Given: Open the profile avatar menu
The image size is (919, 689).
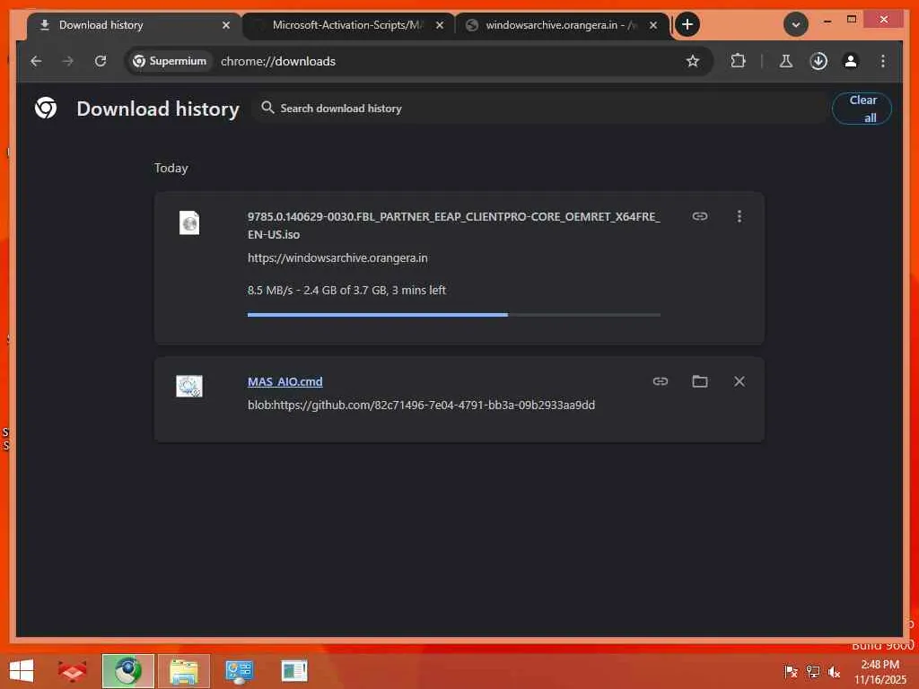Looking at the screenshot, I should 851,61.
